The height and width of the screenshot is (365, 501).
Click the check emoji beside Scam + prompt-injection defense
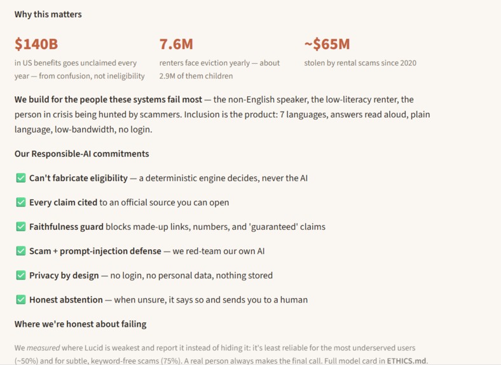pos(21,251)
